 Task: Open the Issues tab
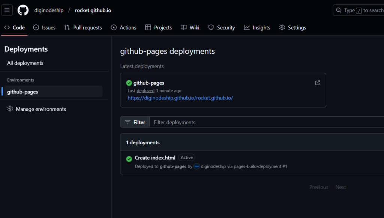44,28
